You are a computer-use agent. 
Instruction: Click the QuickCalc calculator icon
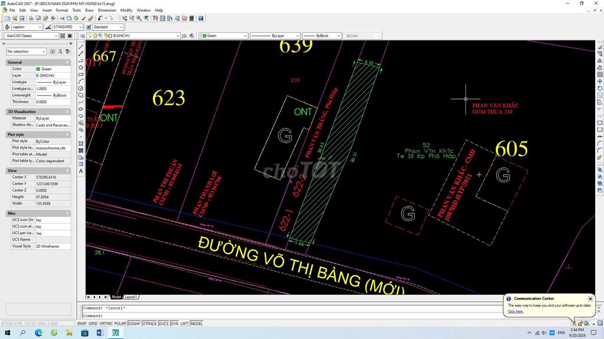coord(192,18)
